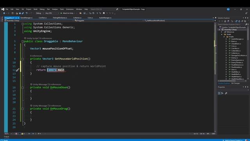Open the Draggable class navigation dropdown
Screen dimensions: 250x141
pos(109,21)
